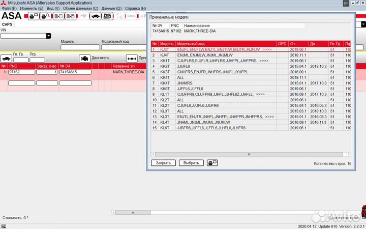Click the print preview toolbar icon
This screenshot has width=366, height=229.
coord(45,16)
